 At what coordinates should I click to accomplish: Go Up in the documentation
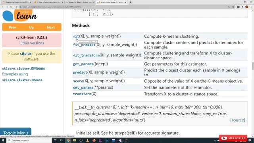click(31, 27)
